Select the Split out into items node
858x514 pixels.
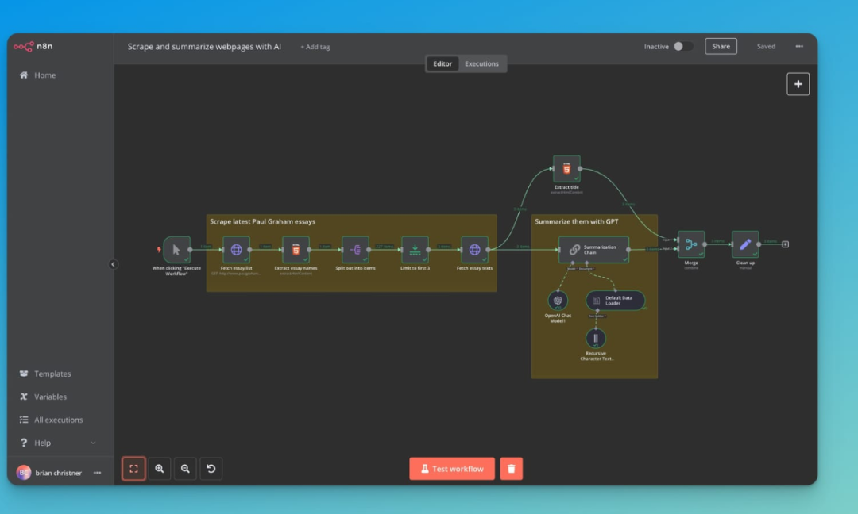tap(356, 250)
